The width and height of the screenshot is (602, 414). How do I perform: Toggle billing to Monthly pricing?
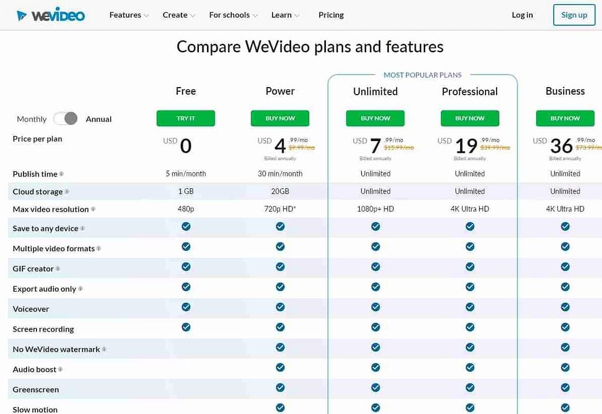pos(31,119)
